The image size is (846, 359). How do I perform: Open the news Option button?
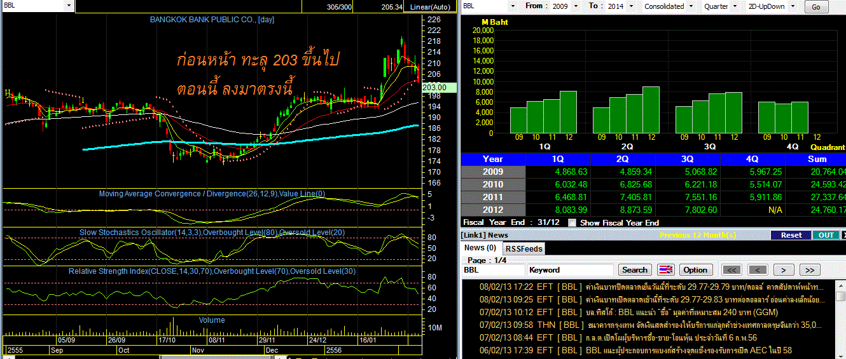click(695, 270)
